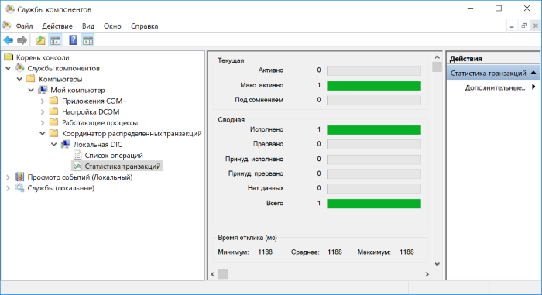Viewport: 542px width, 295px height.
Task: Collapse the Статистика транзакций actions section
Action: coord(533,73)
